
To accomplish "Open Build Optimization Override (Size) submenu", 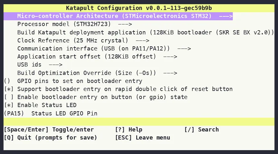I will coord(97,73).
